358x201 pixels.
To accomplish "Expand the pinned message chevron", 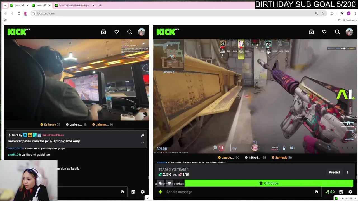I will [x=143, y=143].
